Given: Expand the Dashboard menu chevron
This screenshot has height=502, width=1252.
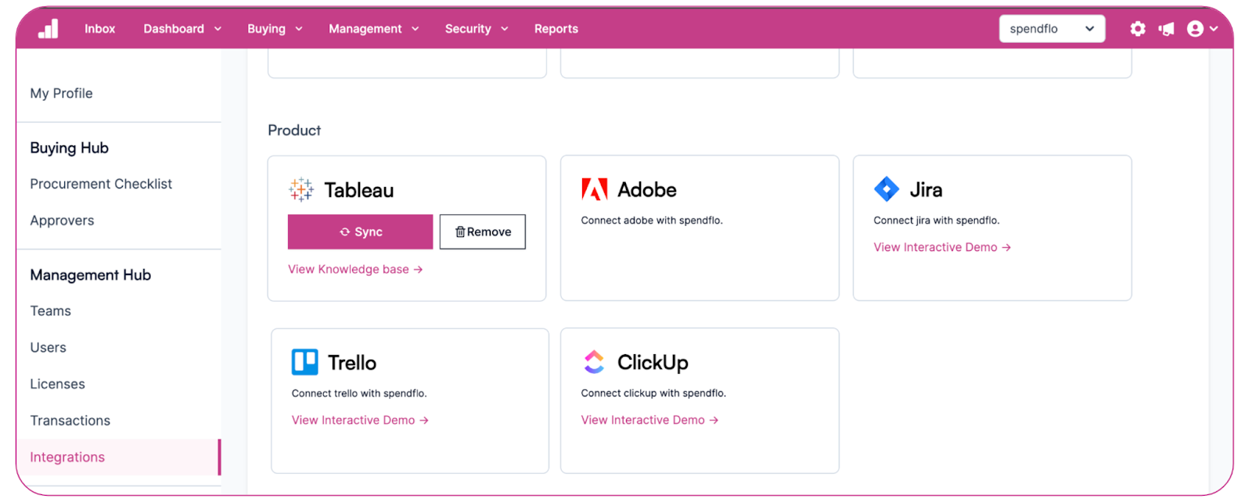Looking at the screenshot, I should click(218, 29).
